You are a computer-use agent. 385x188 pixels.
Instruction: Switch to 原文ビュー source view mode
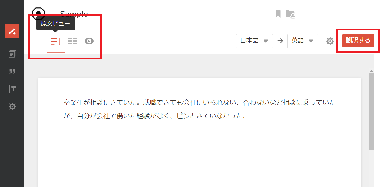[56, 41]
